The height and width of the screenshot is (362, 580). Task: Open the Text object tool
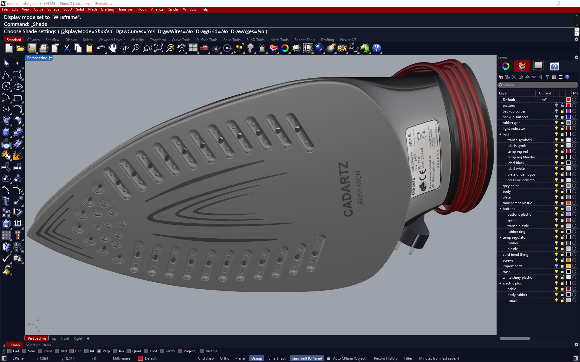click(6, 201)
